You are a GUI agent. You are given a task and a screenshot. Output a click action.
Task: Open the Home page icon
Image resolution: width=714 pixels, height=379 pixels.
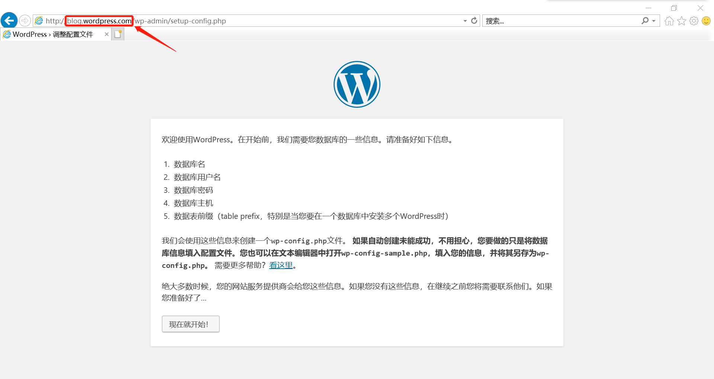669,21
